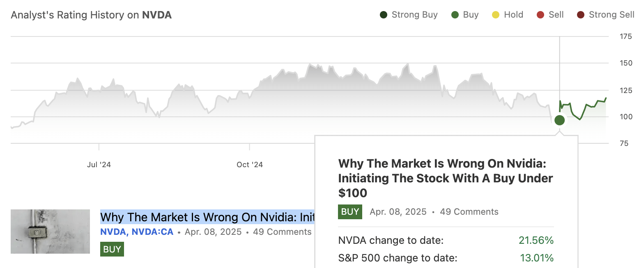This screenshot has width=639, height=268.
Task: Click the 21.56% NVDA change value
Action: coord(536,241)
